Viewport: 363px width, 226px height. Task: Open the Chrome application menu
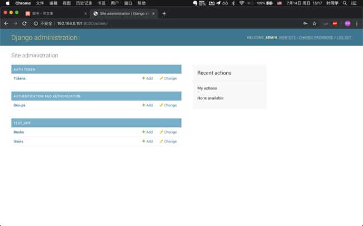click(23, 3)
